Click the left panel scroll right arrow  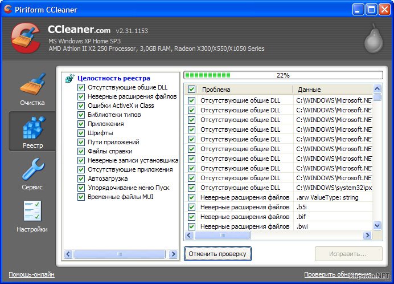(173, 254)
